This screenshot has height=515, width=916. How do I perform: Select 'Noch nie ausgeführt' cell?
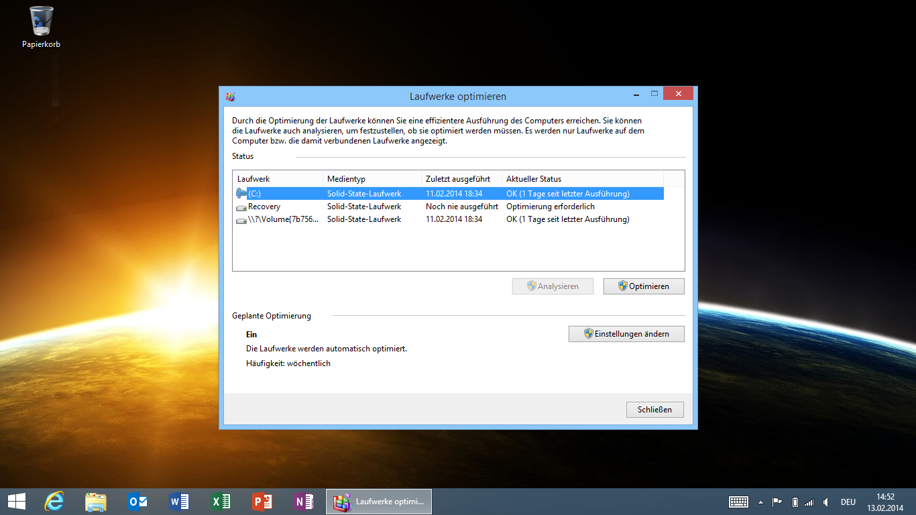click(x=462, y=207)
